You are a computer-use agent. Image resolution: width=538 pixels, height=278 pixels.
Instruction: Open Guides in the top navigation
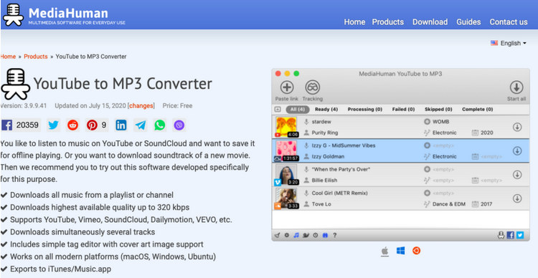pos(468,22)
